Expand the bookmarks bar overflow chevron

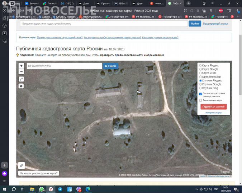click(x=238, y=16)
